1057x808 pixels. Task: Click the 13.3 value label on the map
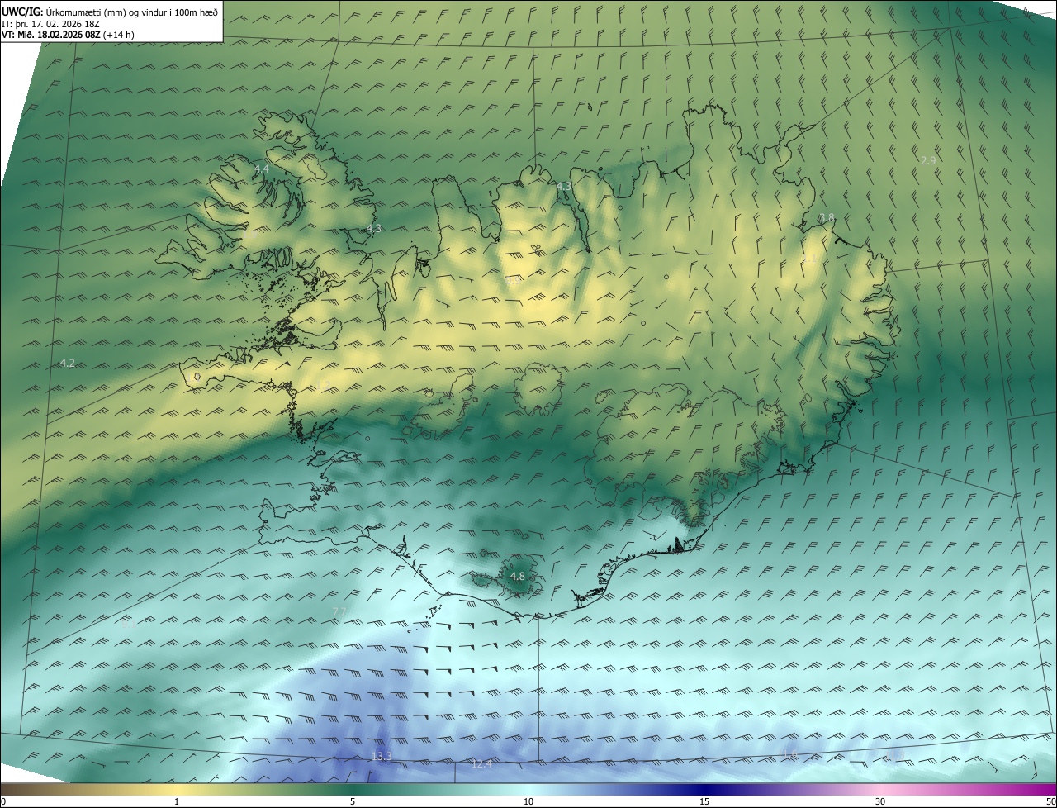382,756
